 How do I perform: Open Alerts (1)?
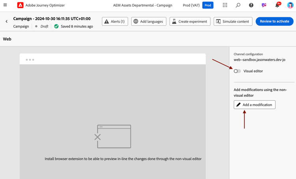(115, 22)
